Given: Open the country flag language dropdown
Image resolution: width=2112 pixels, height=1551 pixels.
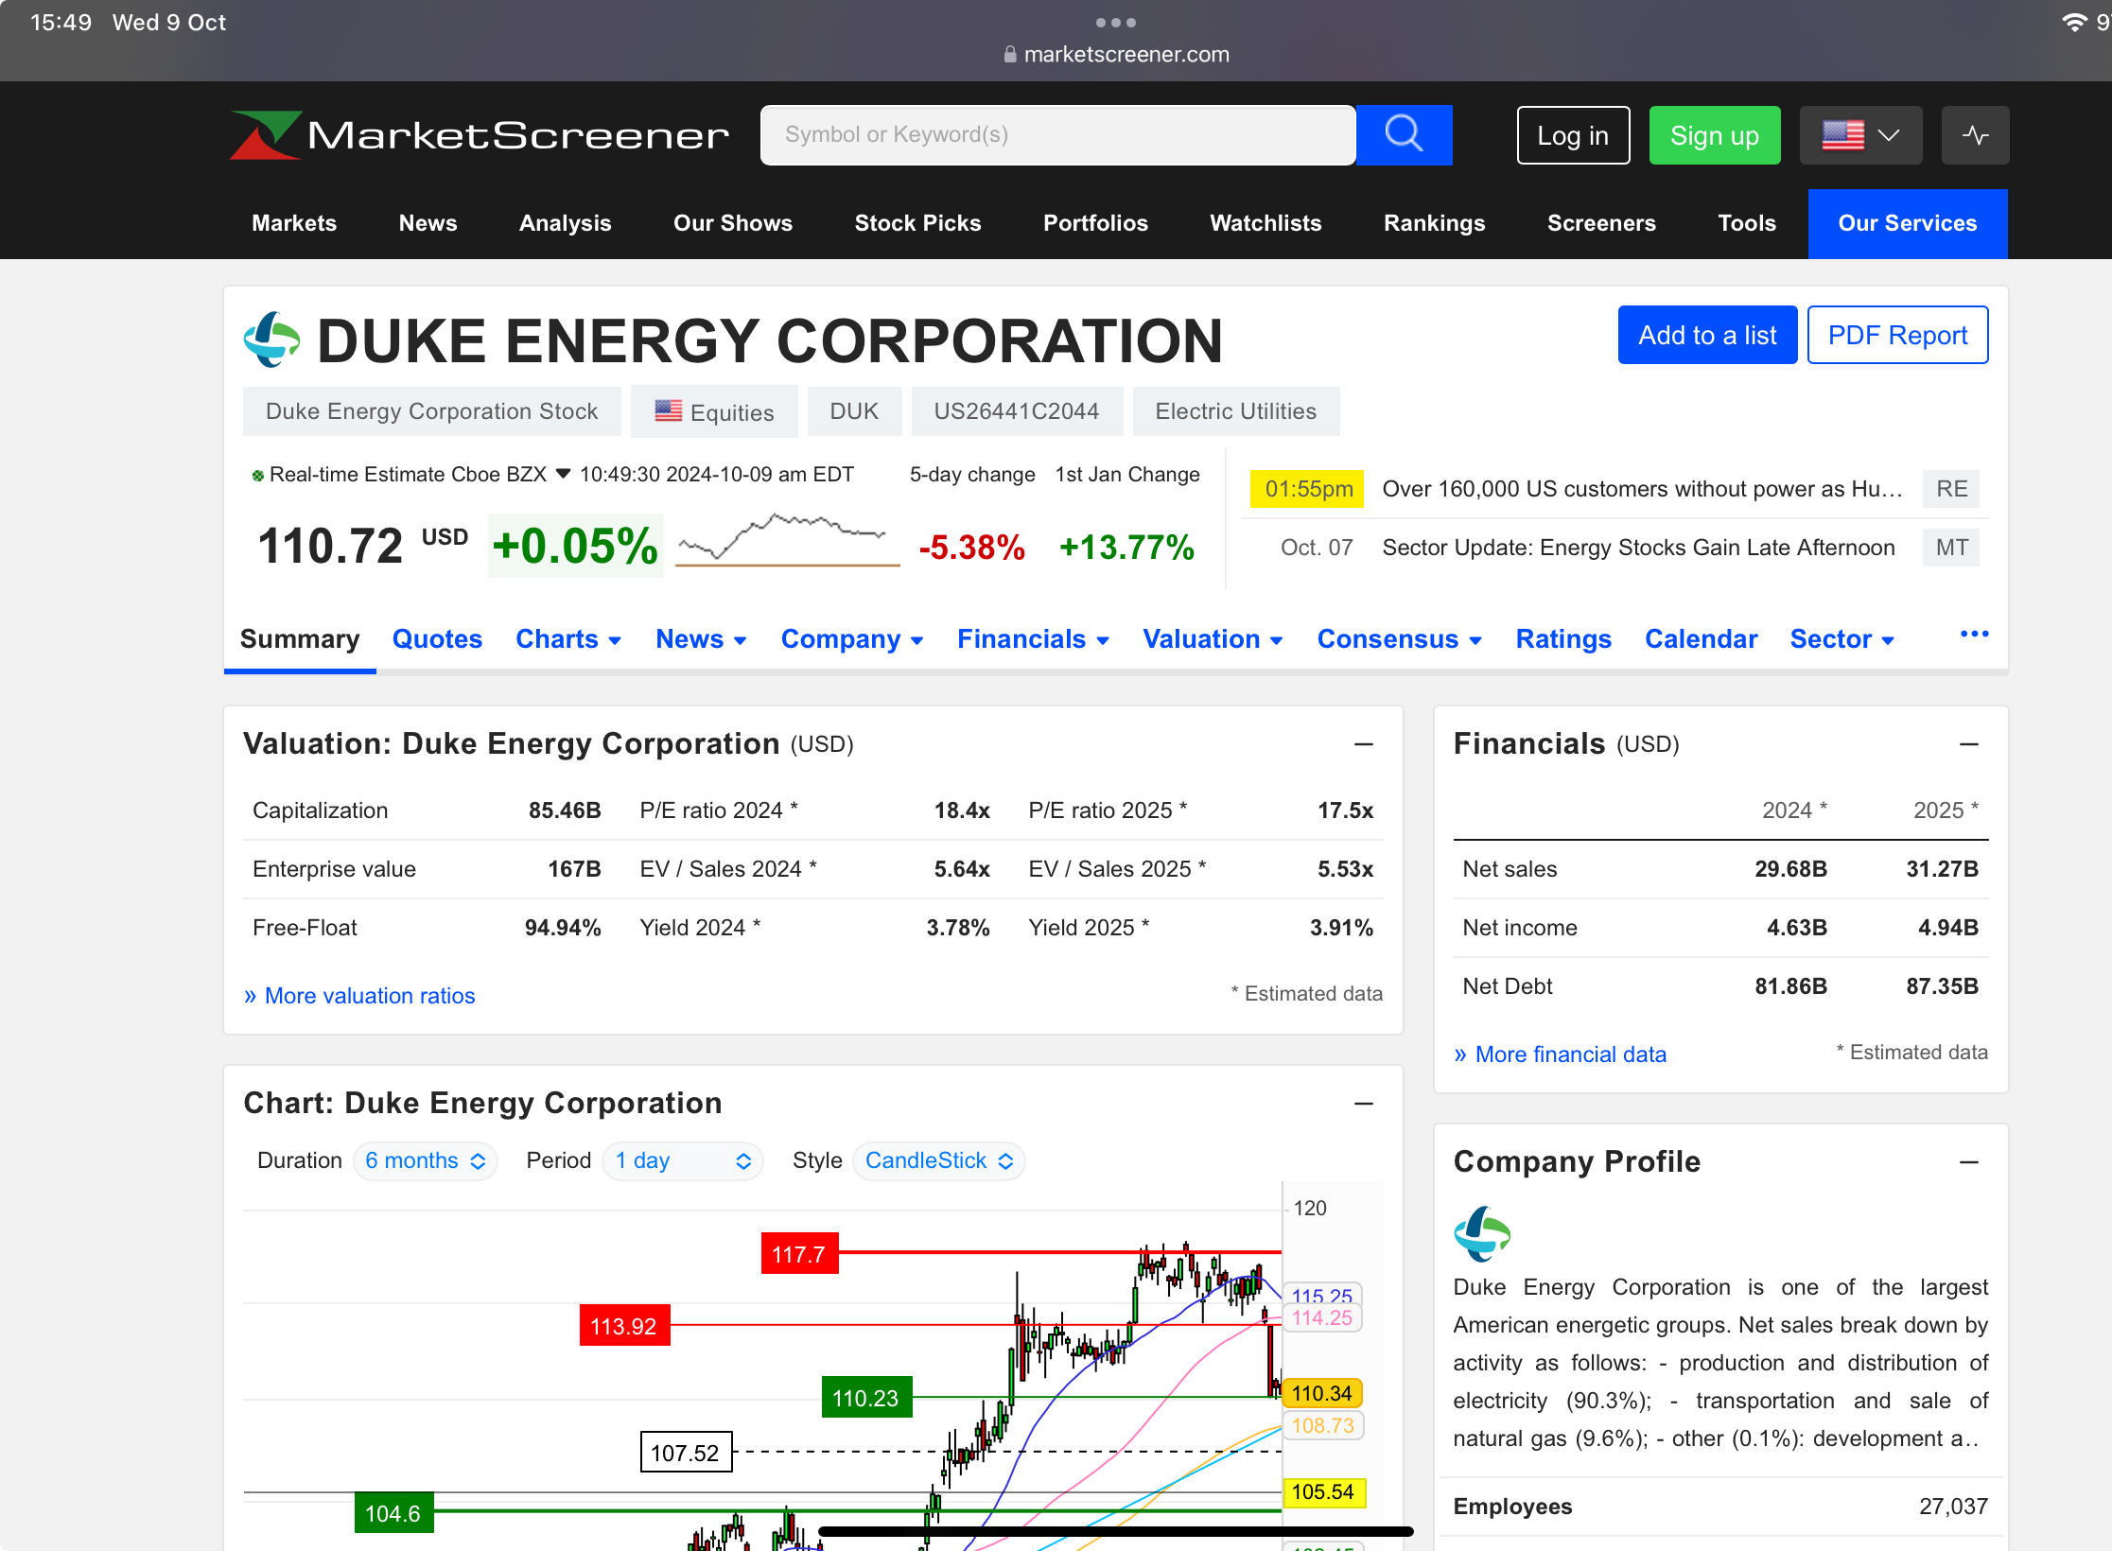Looking at the screenshot, I should click(x=1860, y=135).
